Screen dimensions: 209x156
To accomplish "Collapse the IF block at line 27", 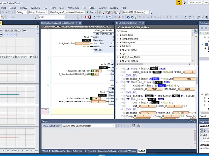I will tap(117, 82).
